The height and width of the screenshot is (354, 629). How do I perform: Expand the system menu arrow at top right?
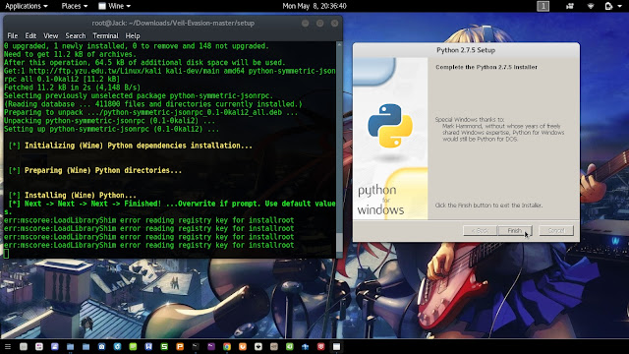point(620,6)
